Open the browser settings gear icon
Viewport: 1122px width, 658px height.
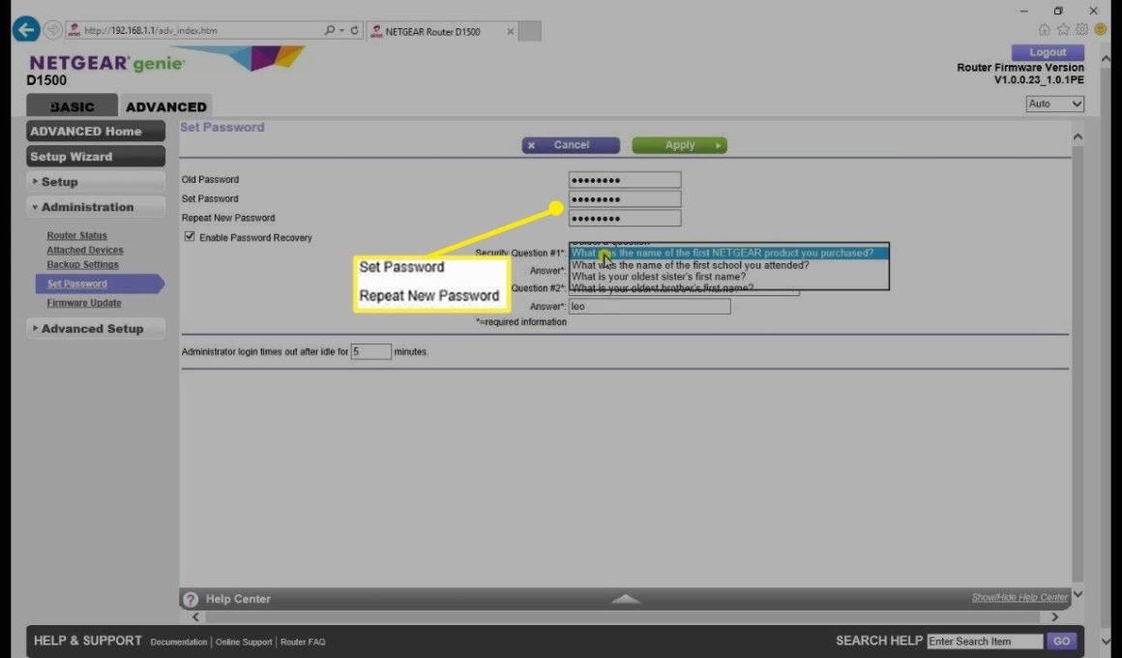coord(1082,29)
